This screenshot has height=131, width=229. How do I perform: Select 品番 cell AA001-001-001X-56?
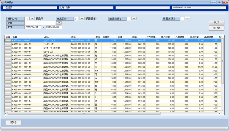click(x=27, y=59)
